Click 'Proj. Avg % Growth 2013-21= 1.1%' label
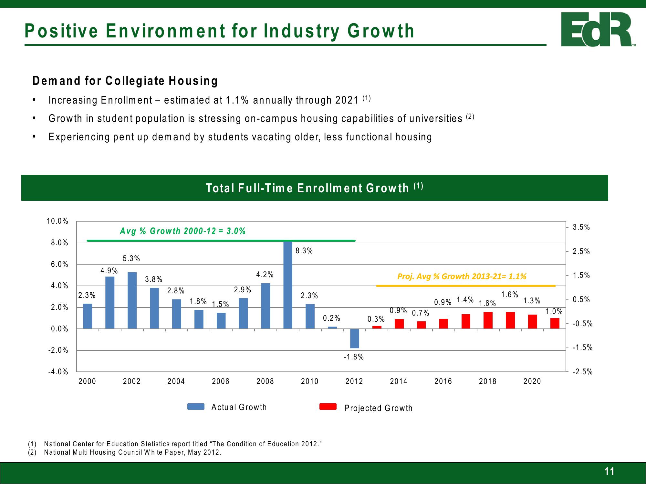646x484 pixels. (462, 276)
